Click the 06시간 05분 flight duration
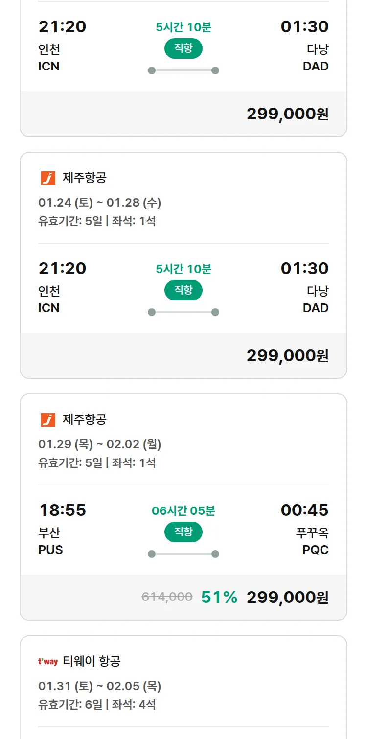367x739 pixels. pyautogui.click(x=183, y=511)
